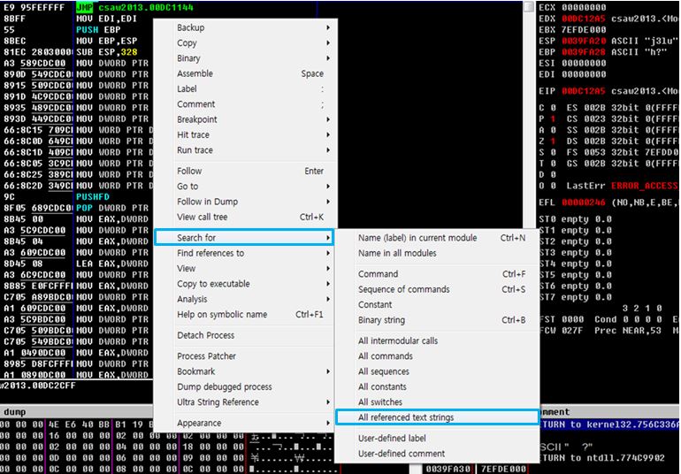The width and height of the screenshot is (681, 474).
Task: Expand the Backup submenu arrow
Action: click(x=328, y=27)
